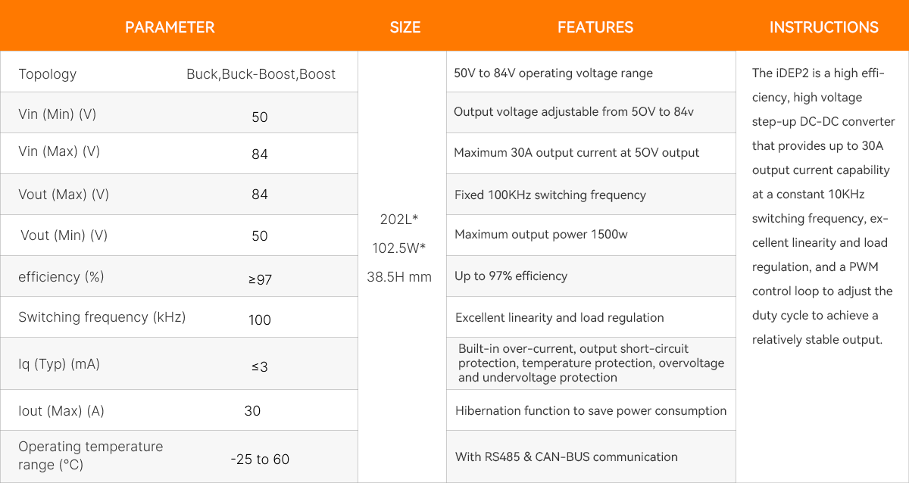The height and width of the screenshot is (483, 909).
Task: Click the 50V to 84V operating range feature
Action: [553, 73]
